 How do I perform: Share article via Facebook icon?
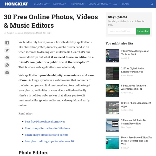click(x=7, y=43)
